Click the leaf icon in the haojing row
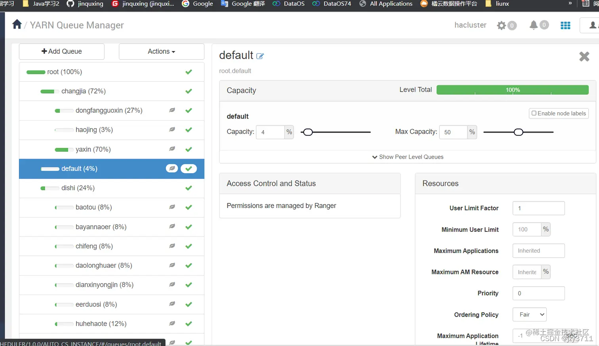This screenshot has width=599, height=346. point(172,130)
